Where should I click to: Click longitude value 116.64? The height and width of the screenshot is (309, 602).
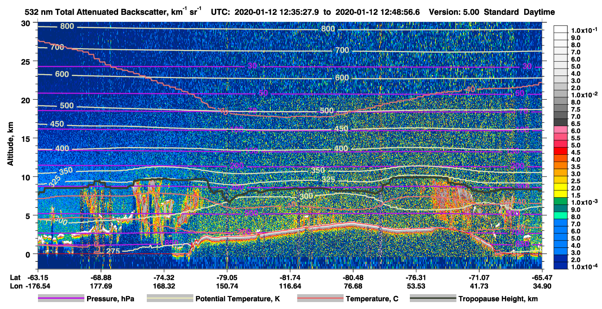[x=290, y=286]
